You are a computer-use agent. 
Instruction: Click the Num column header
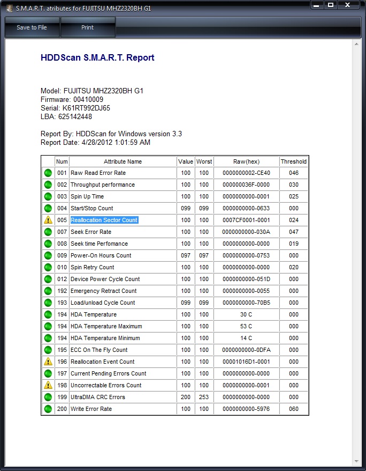(62, 161)
